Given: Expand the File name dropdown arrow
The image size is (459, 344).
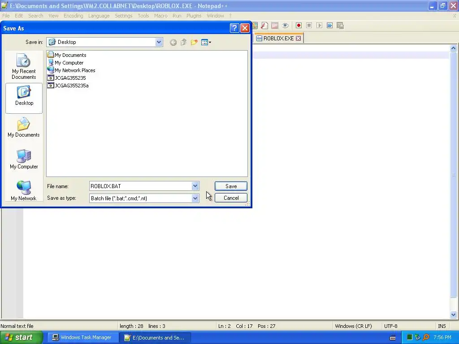Looking at the screenshot, I should coord(195,186).
